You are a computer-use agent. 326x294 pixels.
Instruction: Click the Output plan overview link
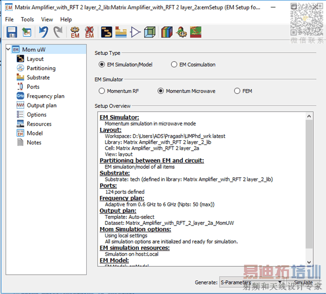(x=118, y=210)
